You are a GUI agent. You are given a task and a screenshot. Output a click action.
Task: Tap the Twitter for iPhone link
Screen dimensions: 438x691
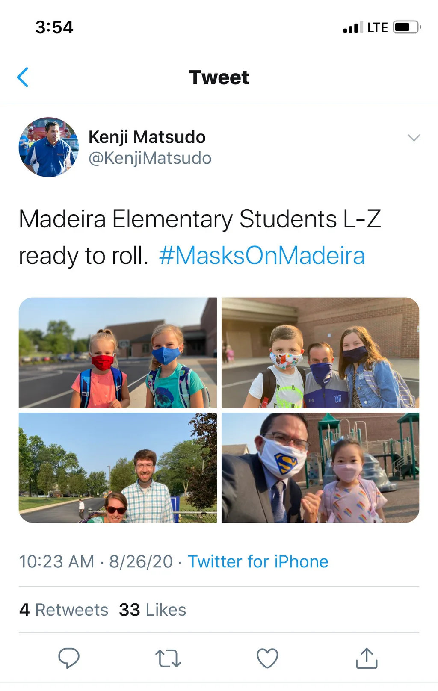(258, 561)
